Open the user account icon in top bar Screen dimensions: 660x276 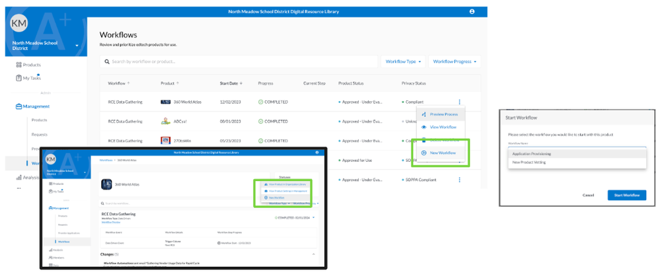(x=472, y=12)
